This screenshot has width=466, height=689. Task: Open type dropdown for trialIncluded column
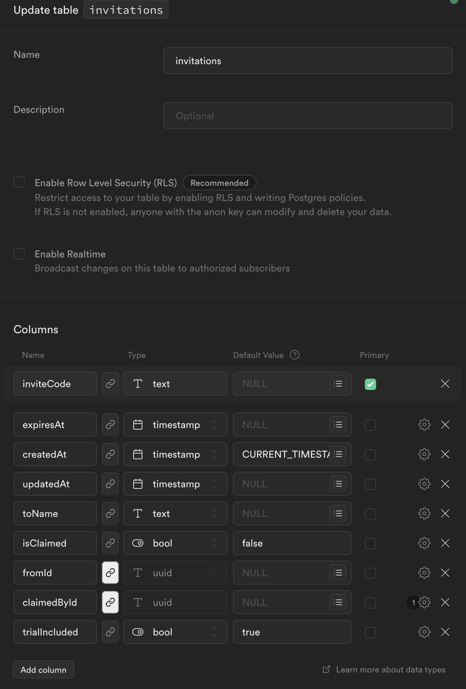click(175, 632)
